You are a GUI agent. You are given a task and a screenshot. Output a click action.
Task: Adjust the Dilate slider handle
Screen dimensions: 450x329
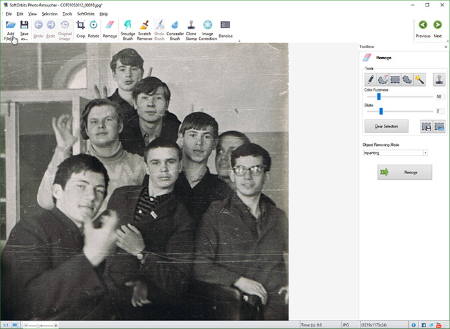pyautogui.click(x=381, y=111)
